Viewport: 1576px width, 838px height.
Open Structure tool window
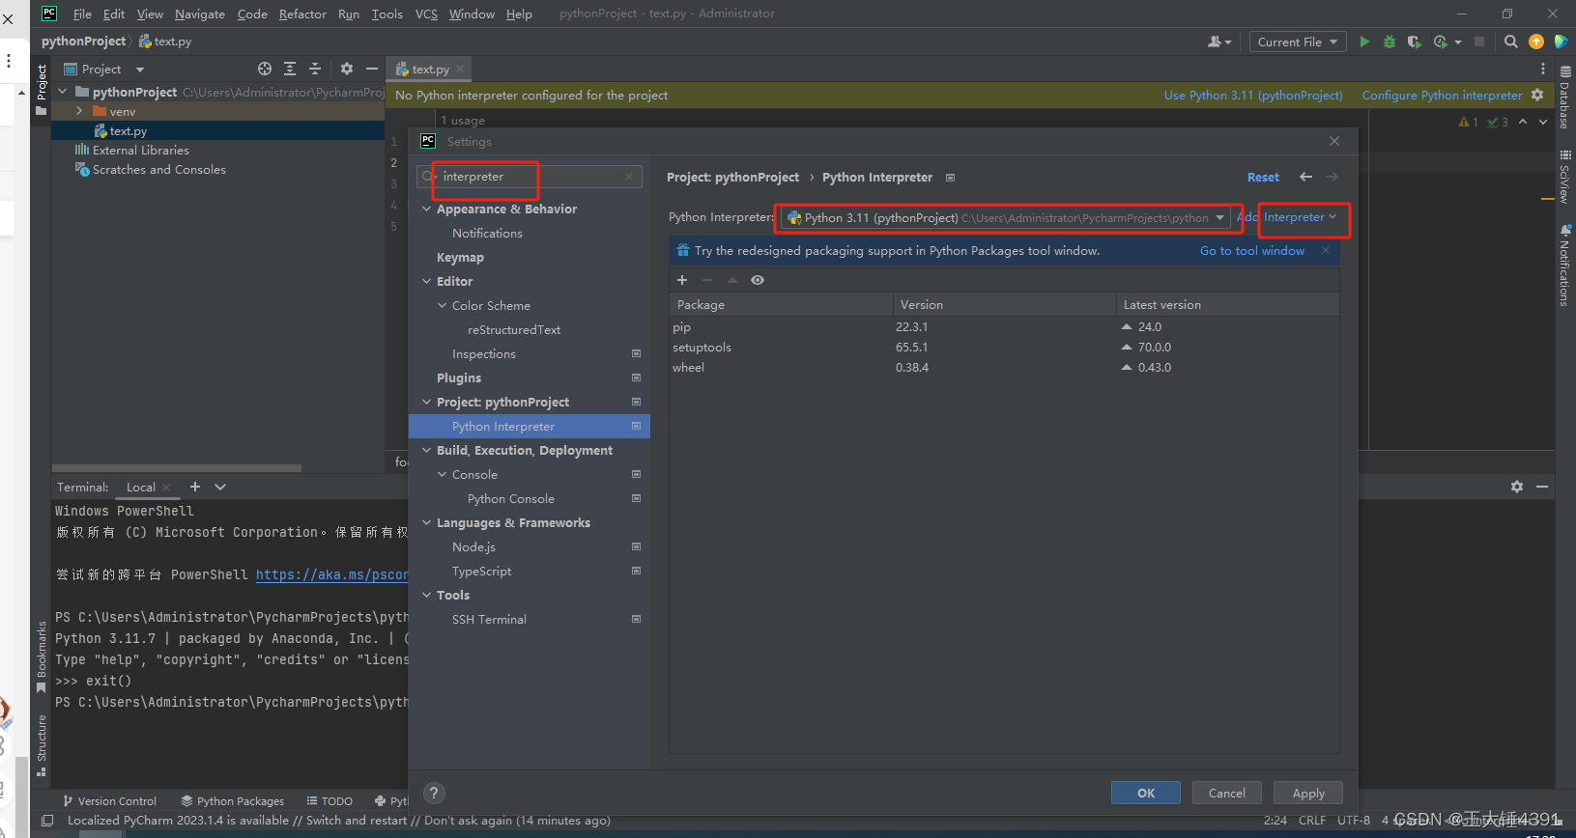coord(41,745)
